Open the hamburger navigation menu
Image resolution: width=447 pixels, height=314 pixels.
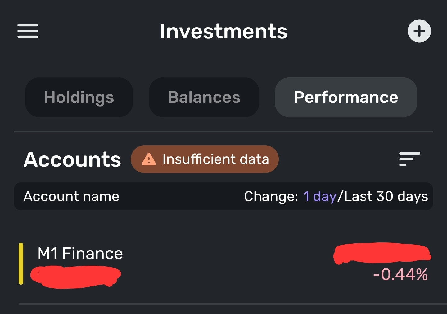pos(28,31)
